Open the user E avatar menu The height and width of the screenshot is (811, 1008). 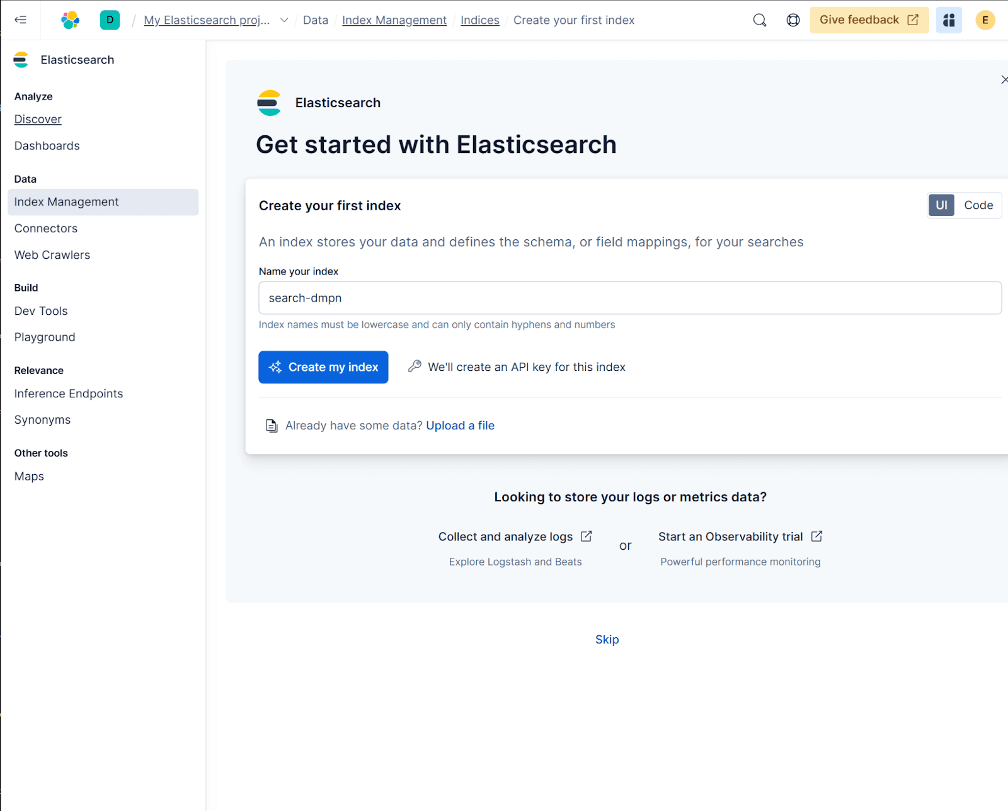click(x=985, y=20)
